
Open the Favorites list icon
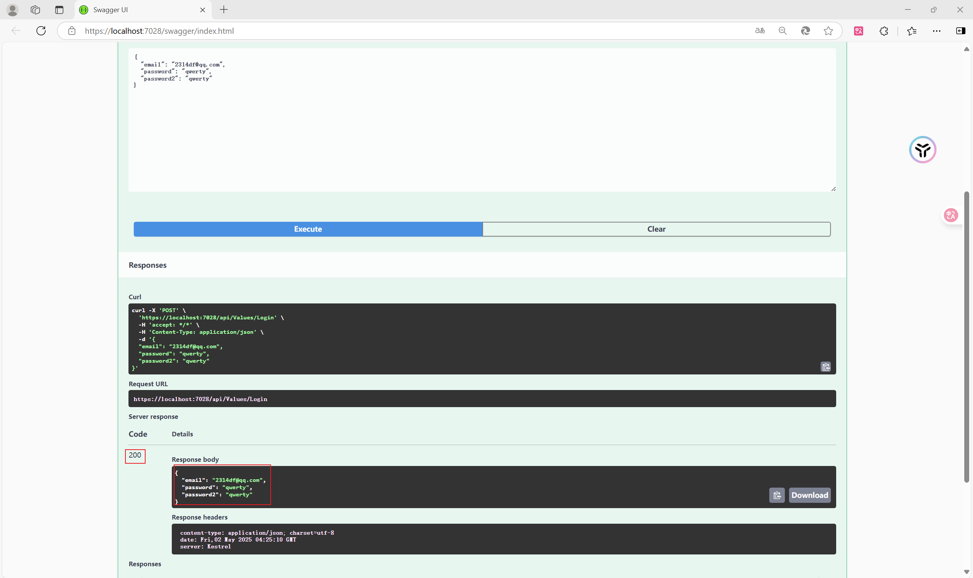pos(912,31)
